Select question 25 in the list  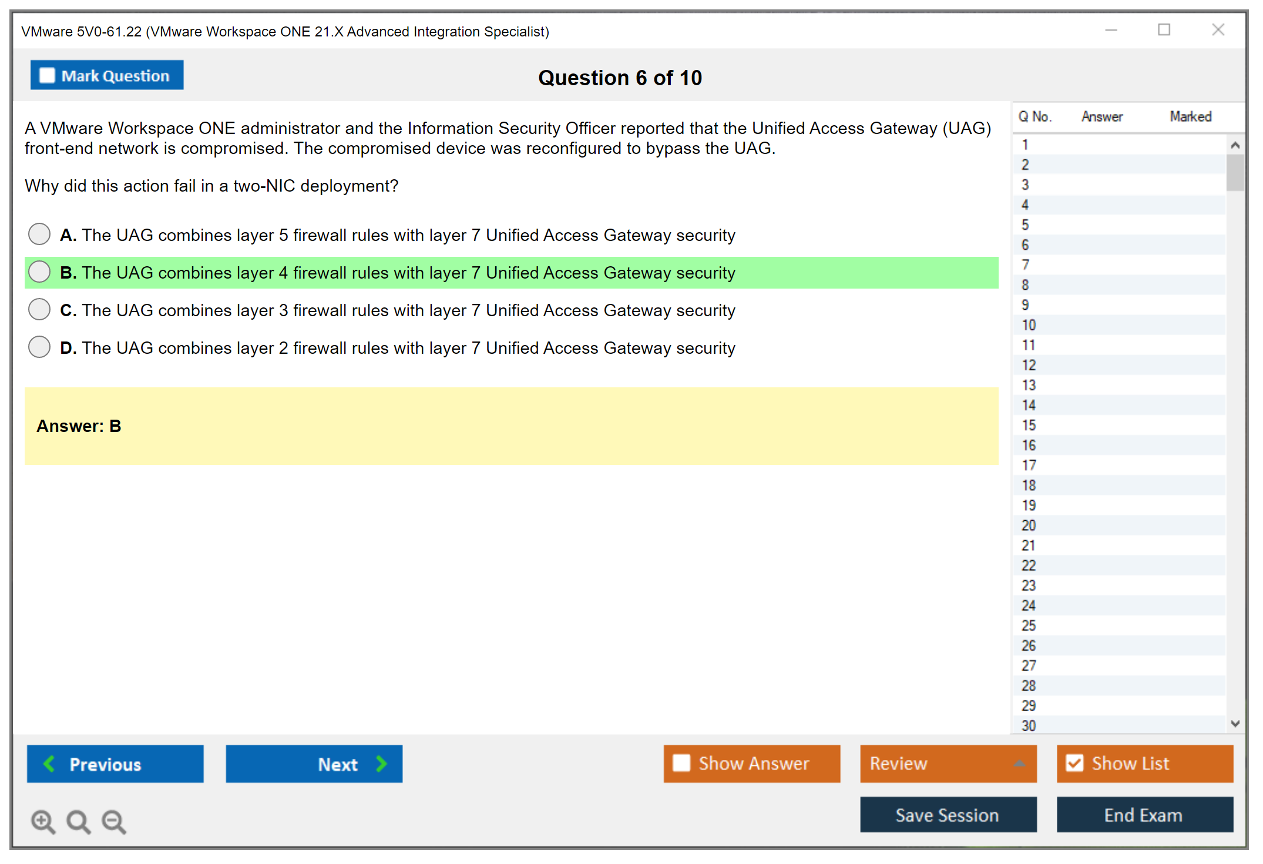(x=1029, y=625)
